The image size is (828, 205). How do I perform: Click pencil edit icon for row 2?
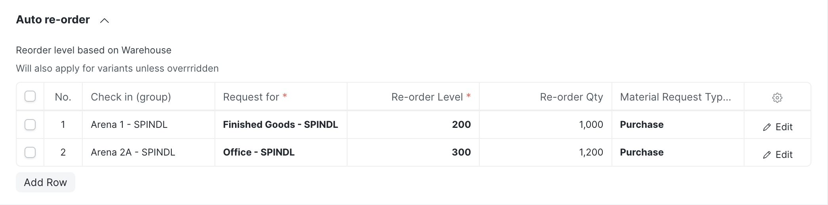click(767, 155)
